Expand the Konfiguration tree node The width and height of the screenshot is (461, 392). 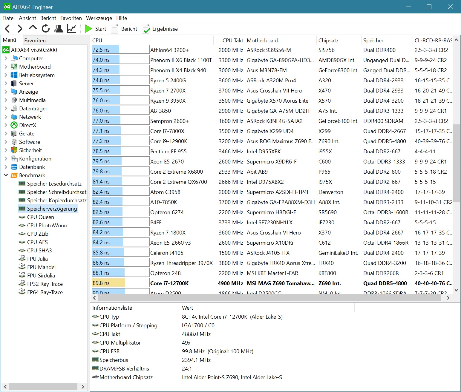tap(6, 159)
